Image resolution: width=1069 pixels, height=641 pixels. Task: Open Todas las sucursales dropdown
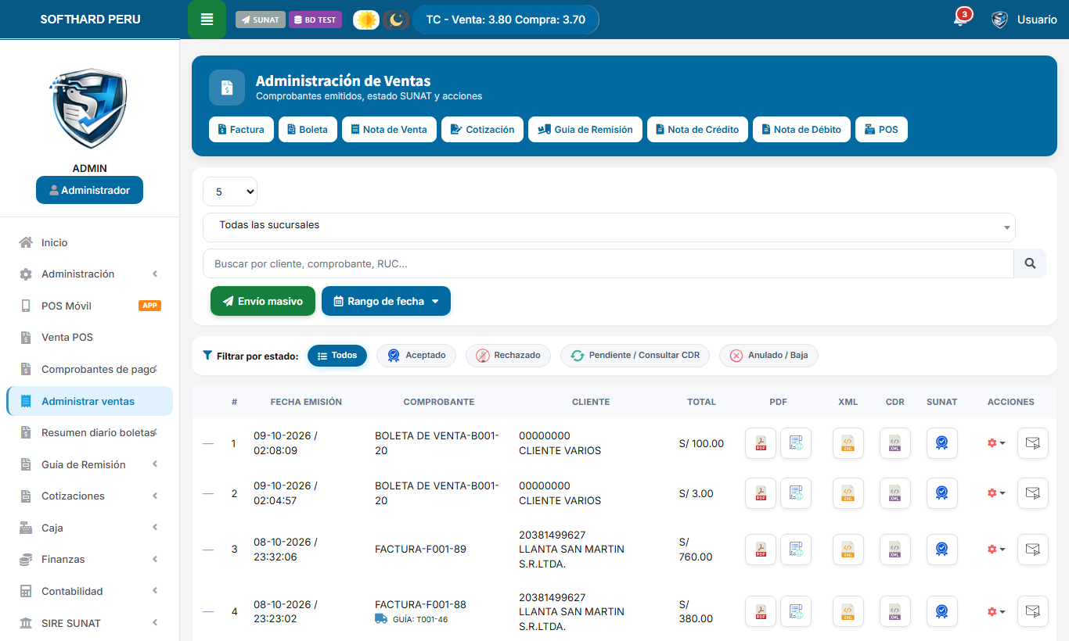coord(609,227)
